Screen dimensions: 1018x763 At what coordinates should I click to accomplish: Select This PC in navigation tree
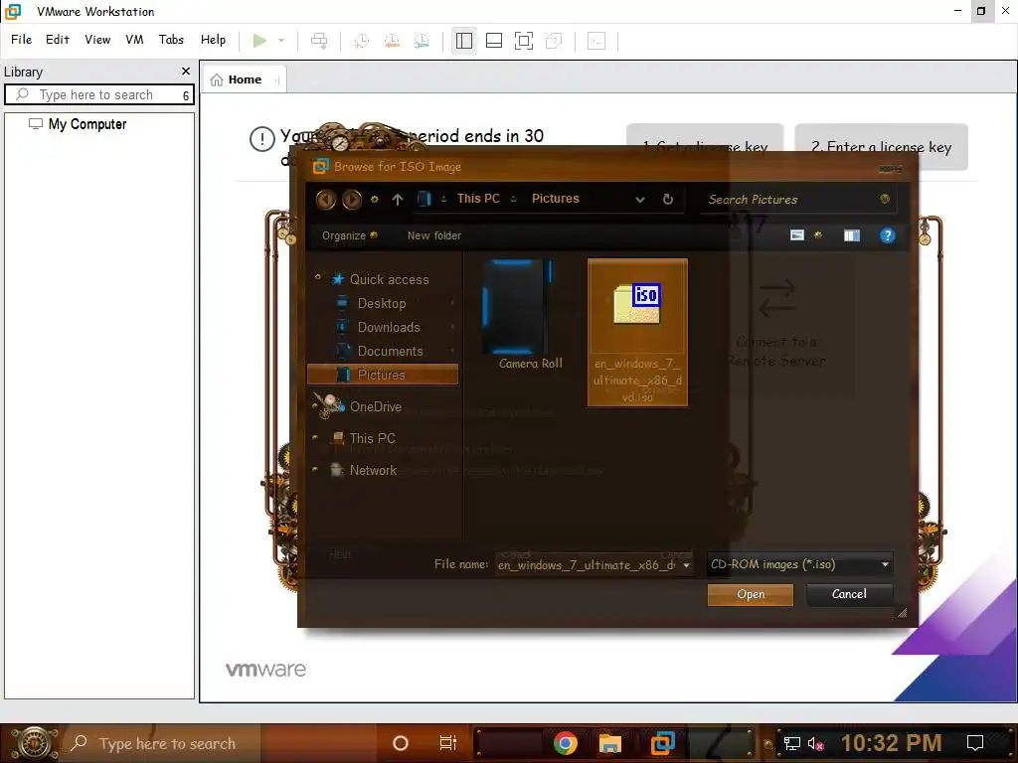[372, 438]
